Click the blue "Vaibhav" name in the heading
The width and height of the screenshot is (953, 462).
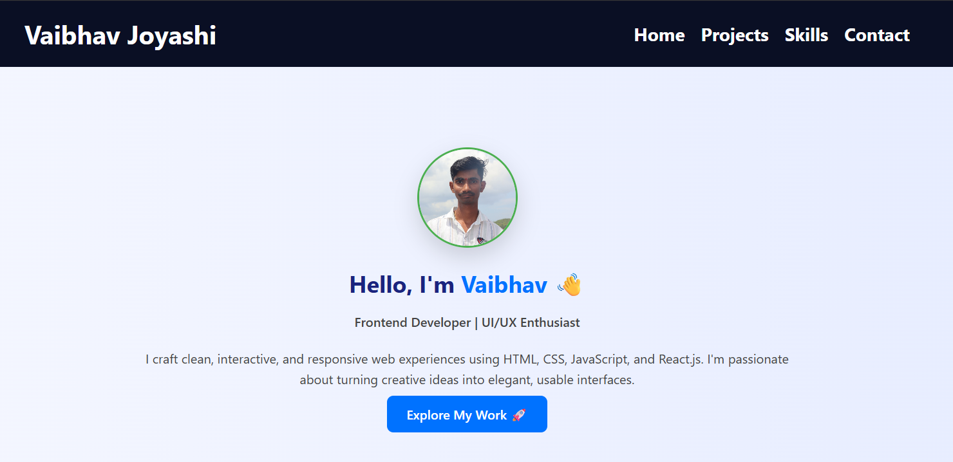click(x=504, y=284)
